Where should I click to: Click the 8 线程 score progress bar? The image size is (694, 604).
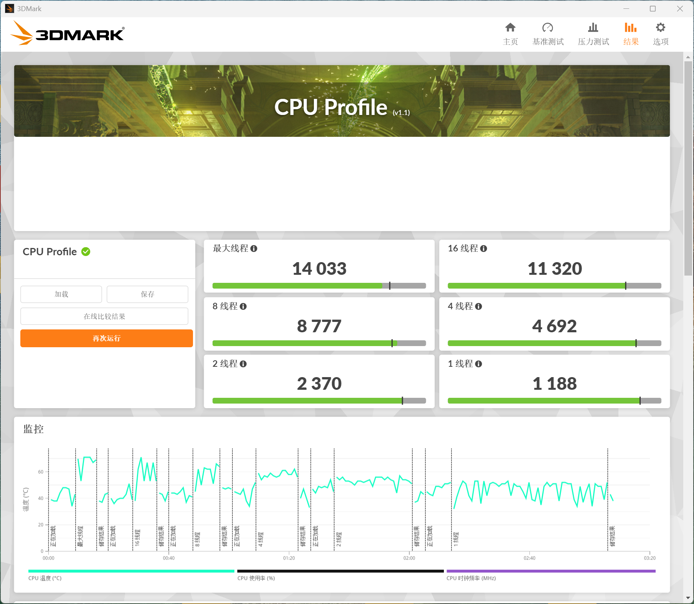pyautogui.click(x=319, y=343)
